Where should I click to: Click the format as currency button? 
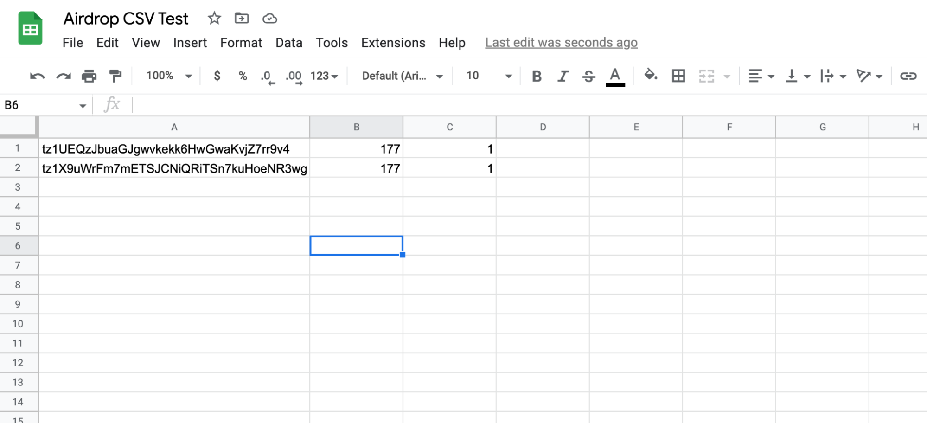[x=217, y=76]
